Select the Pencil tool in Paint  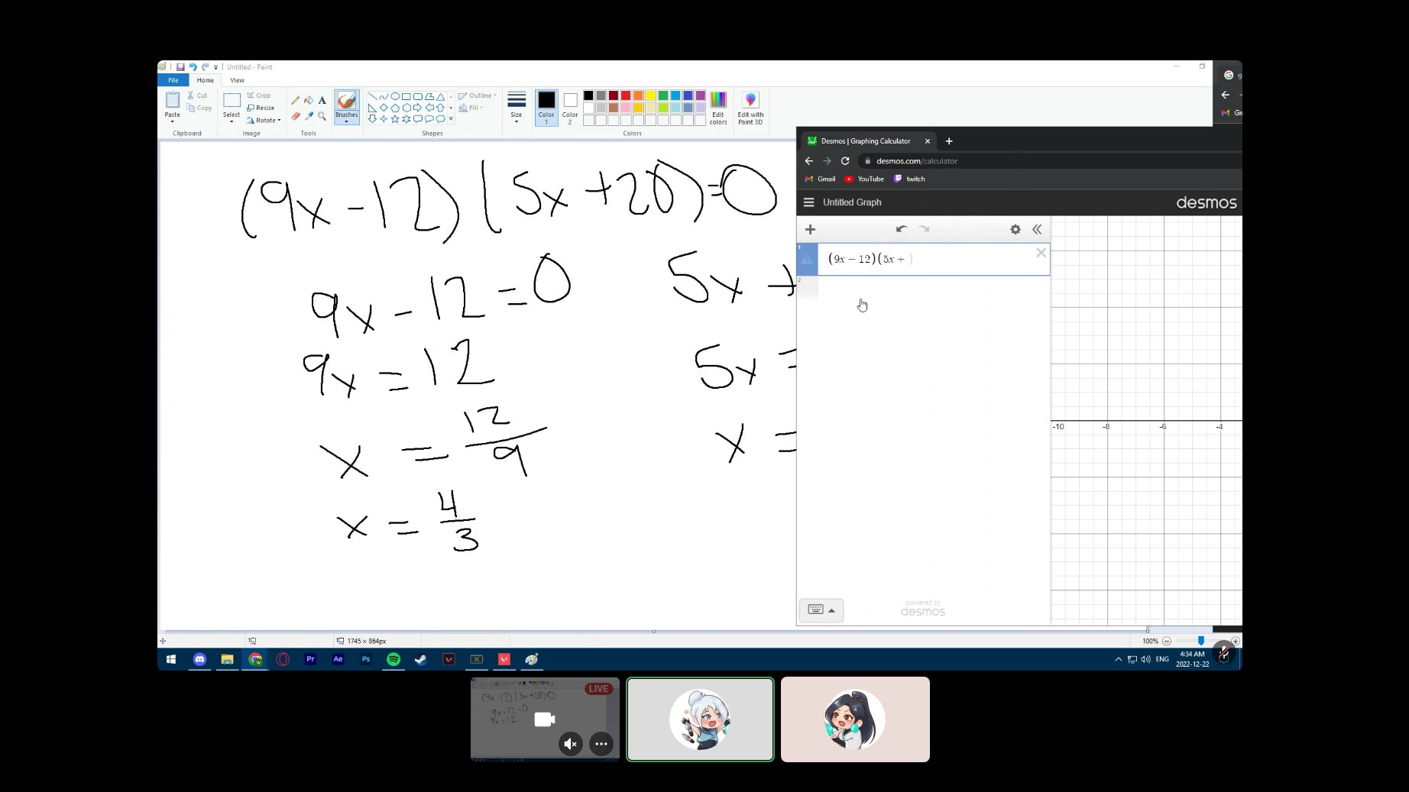(x=295, y=100)
